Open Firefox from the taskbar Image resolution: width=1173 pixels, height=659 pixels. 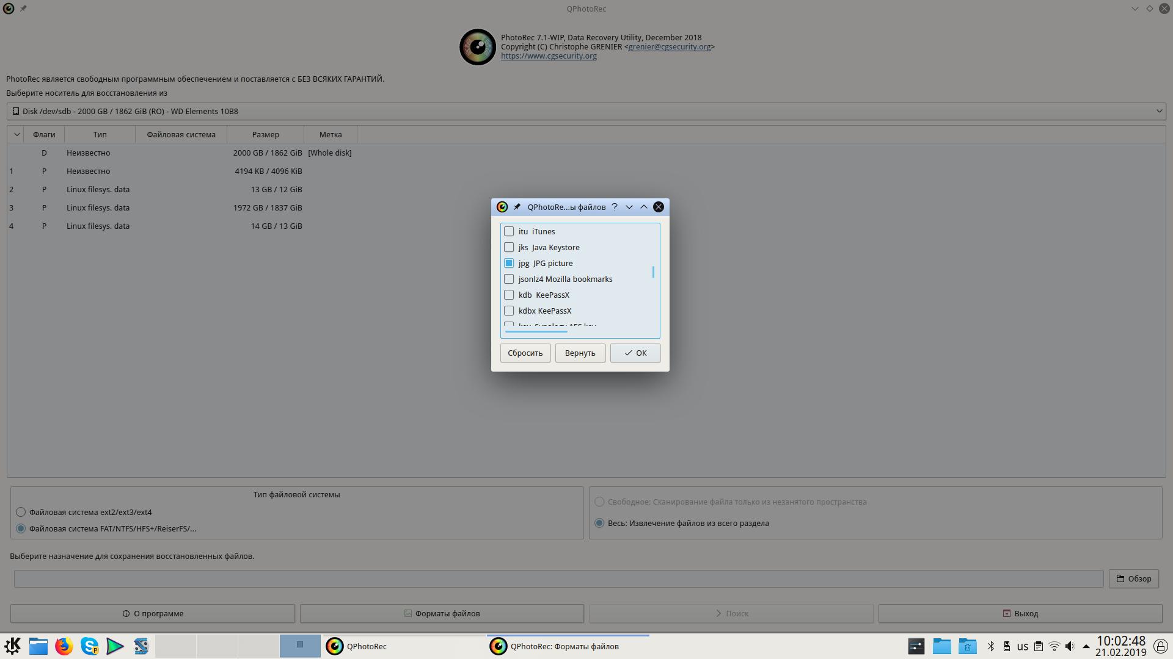coord(64,646)
